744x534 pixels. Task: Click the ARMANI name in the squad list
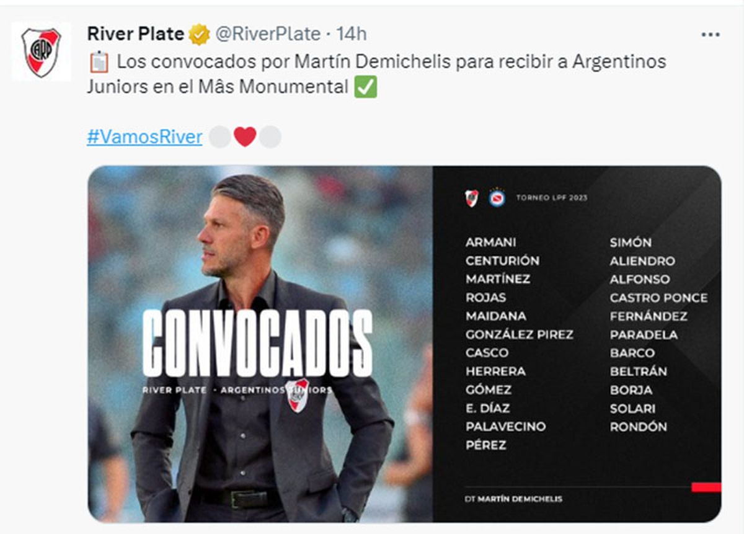(x=490, y=243)
